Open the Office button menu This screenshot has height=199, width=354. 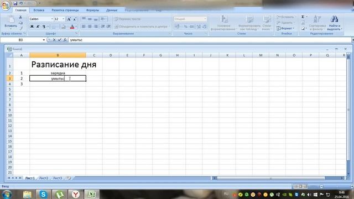[6, 6]
